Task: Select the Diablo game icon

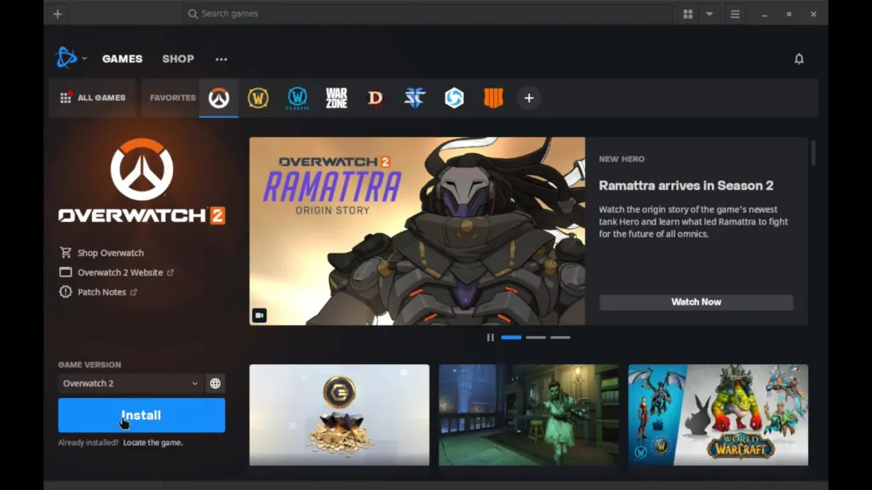Action: (x=376, y=98)
